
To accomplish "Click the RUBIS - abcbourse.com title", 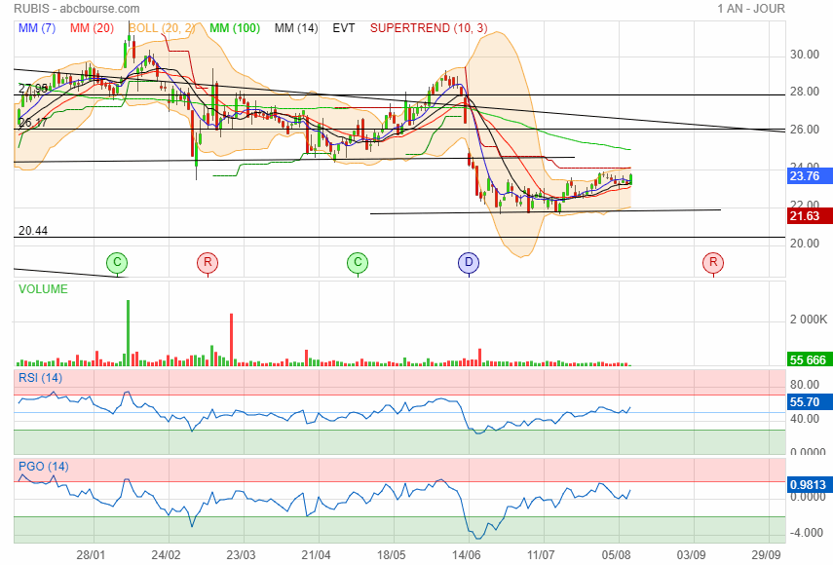I will pos(77,9).
